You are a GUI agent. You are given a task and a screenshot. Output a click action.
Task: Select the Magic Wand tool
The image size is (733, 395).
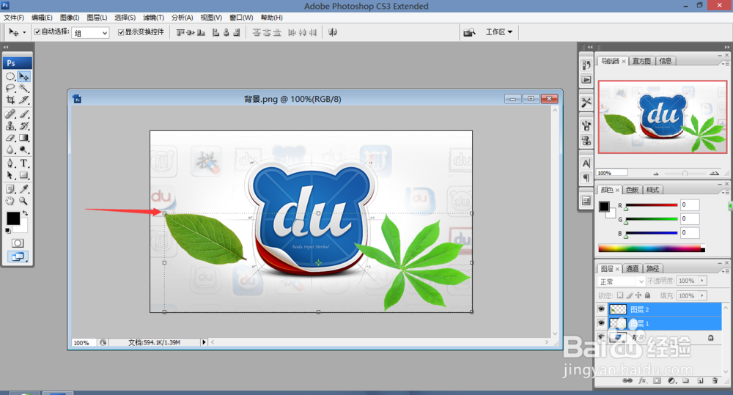point(23,88)
